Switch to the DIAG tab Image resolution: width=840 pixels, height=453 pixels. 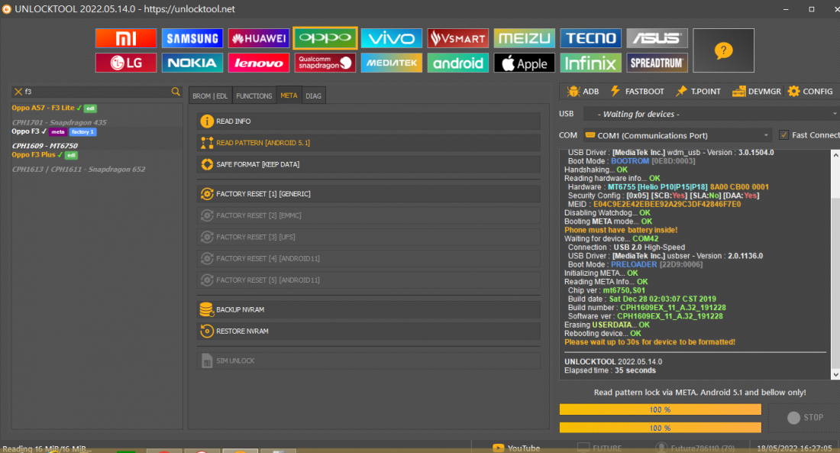pyautogui.click(x=313, y=95)
